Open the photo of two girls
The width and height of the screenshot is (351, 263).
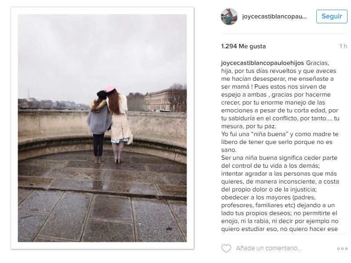click(x=102, y=128)
